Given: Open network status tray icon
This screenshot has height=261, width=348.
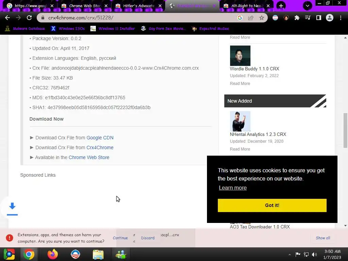Looking at the screenshot, I should point(306,254).
